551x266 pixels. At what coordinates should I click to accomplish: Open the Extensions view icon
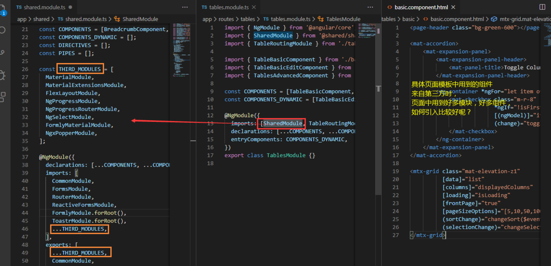[3, 97]
